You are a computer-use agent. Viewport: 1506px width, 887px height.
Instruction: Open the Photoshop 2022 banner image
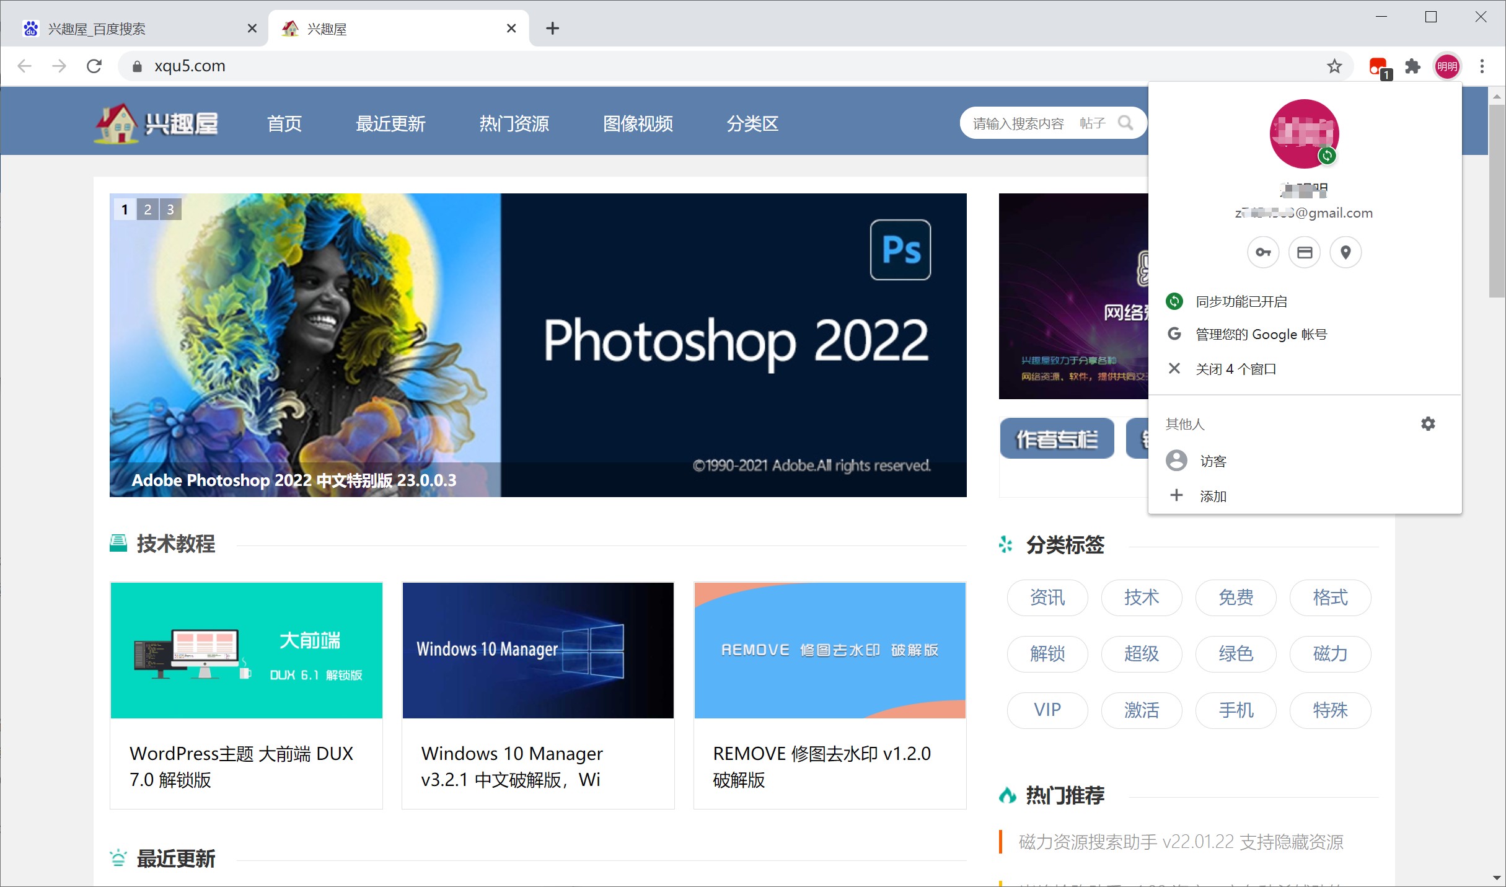click(538, 345)
